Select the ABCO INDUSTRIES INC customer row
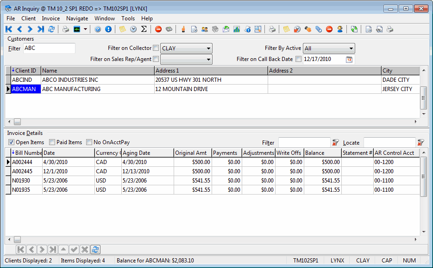Screen dimensions: 433x268 click(69, 80)
